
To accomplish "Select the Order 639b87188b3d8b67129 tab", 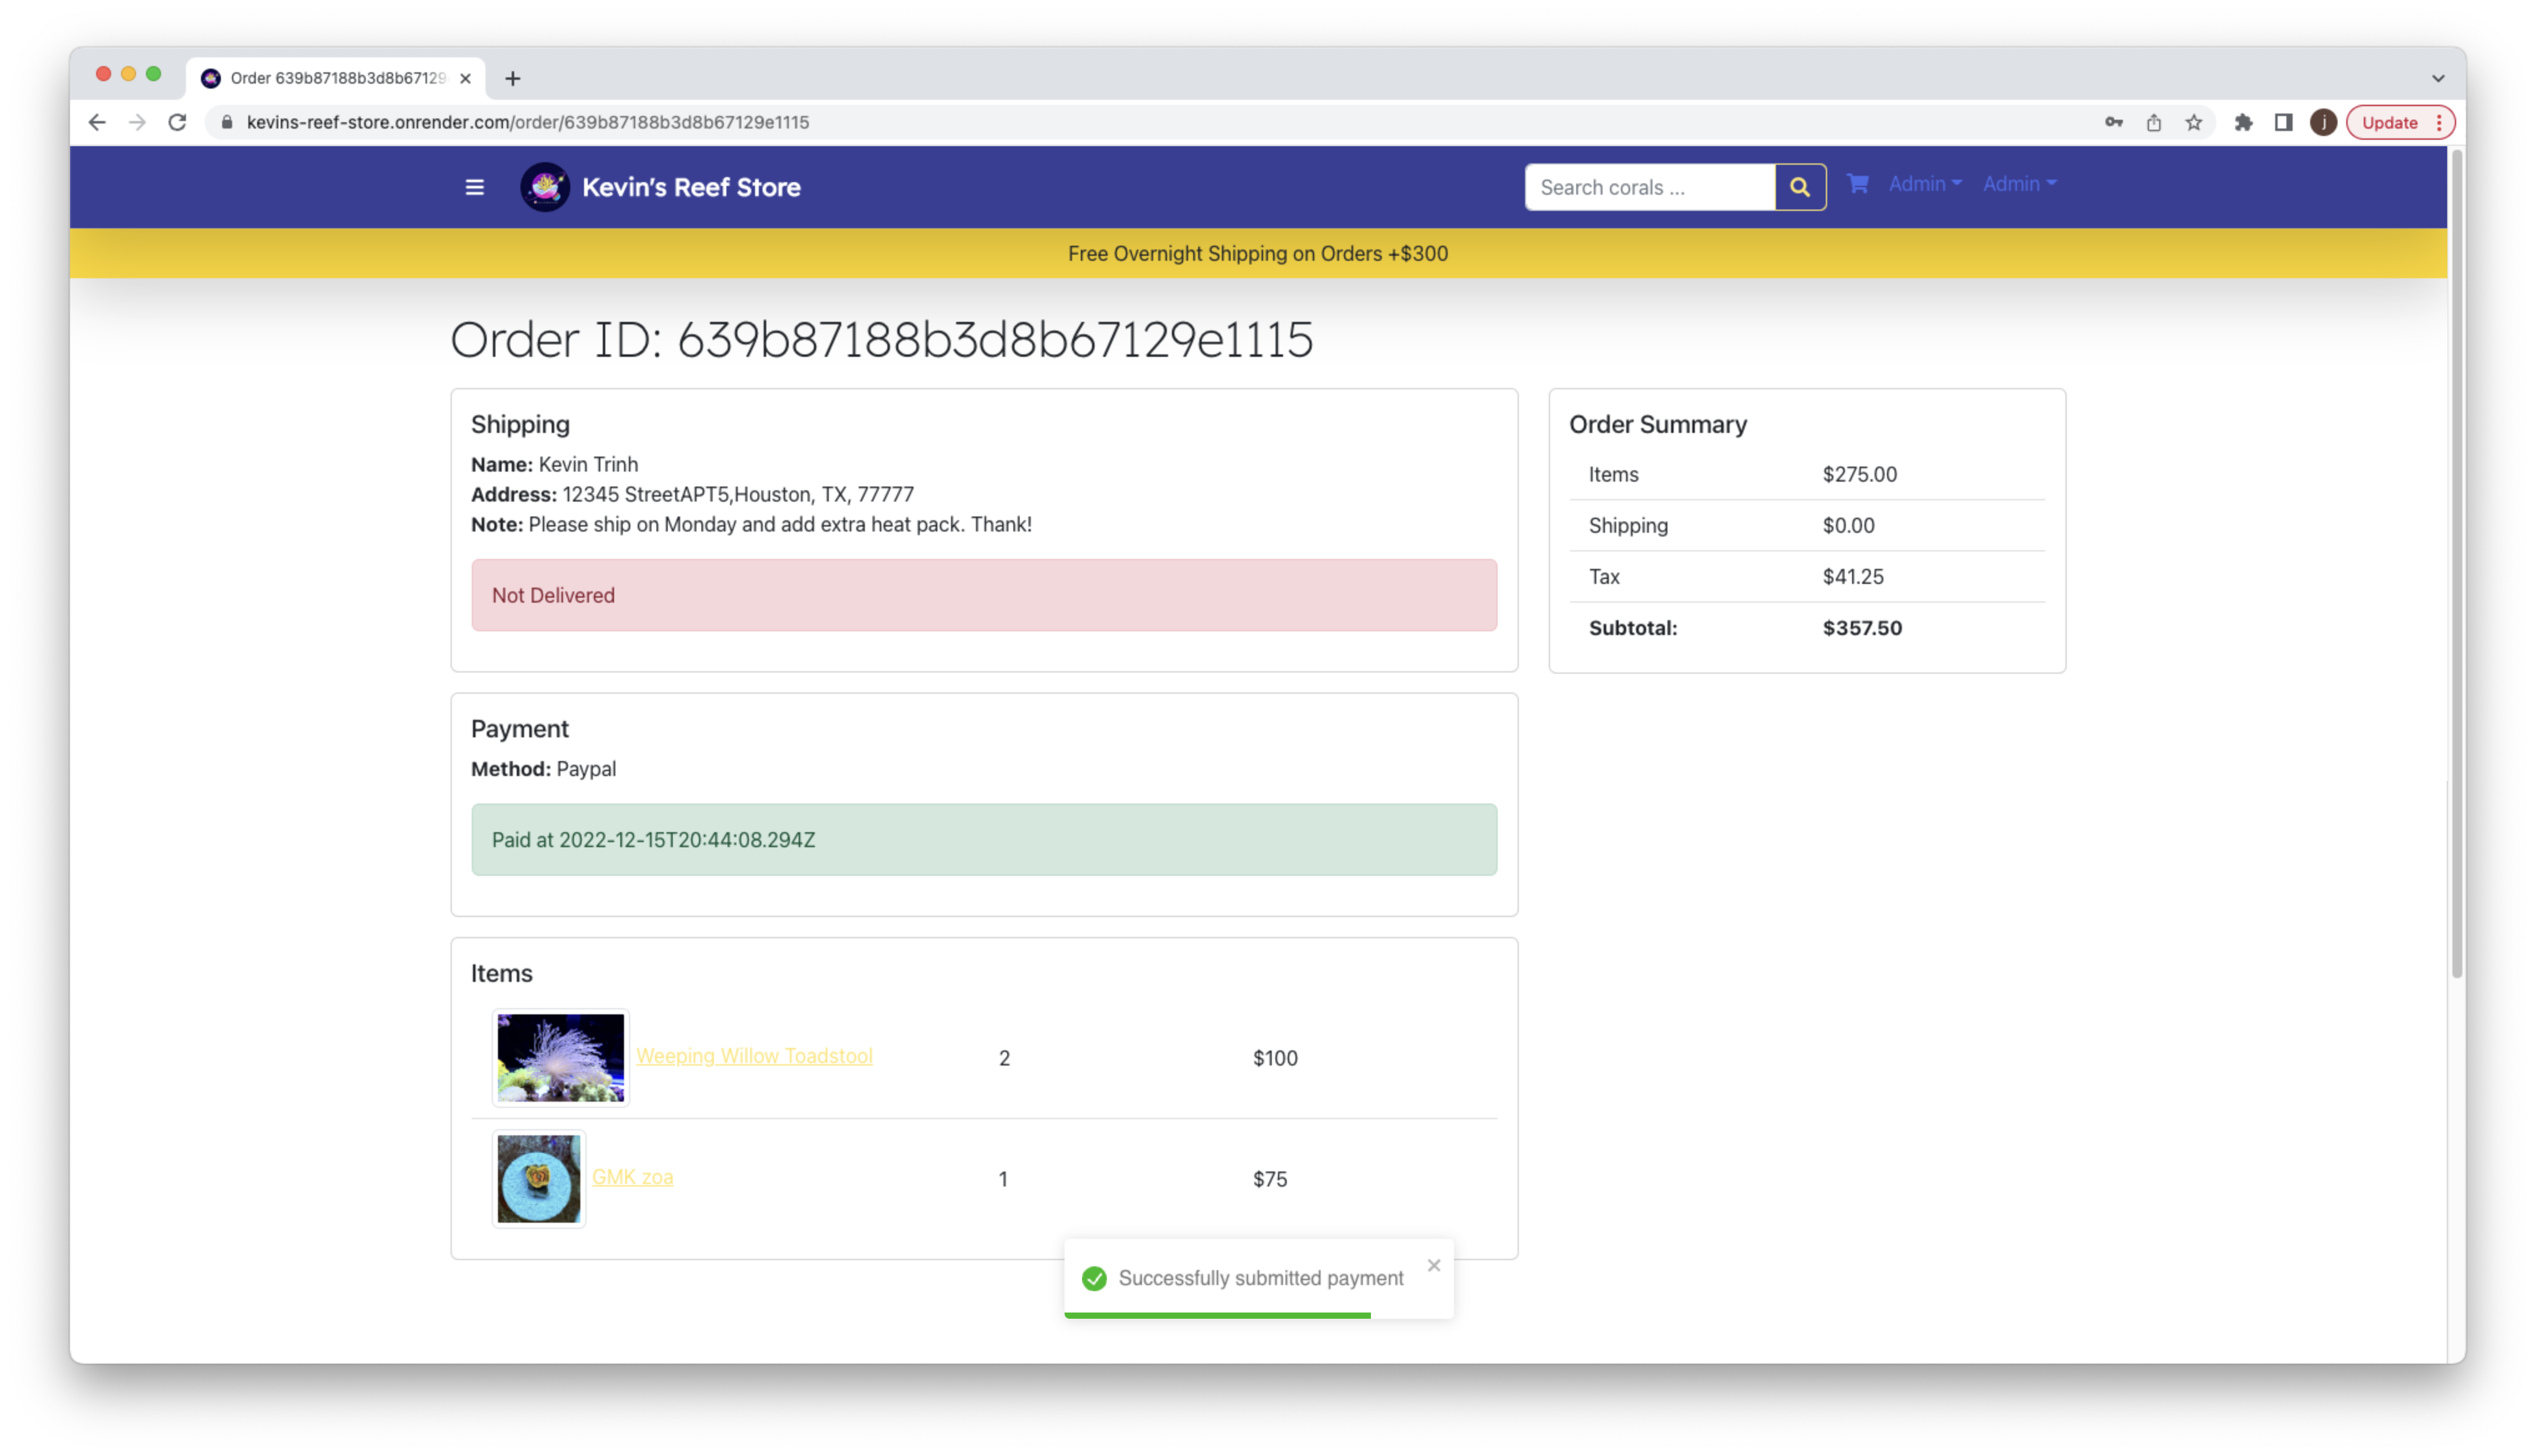I will point(336,78).
